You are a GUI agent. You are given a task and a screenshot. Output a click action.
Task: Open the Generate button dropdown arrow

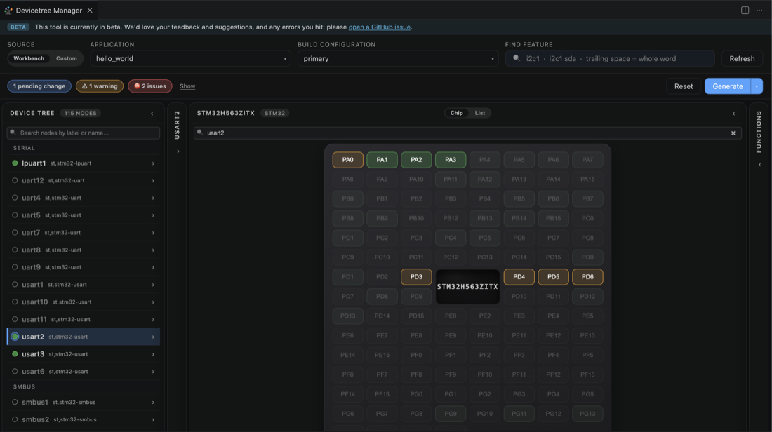[757, 86]
